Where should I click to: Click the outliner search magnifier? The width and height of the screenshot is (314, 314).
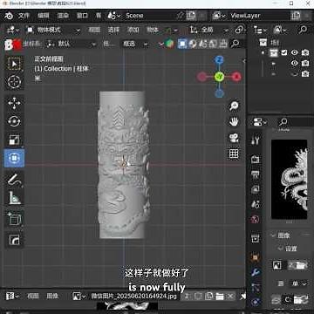pyautogui.click(x=303, y=30)
